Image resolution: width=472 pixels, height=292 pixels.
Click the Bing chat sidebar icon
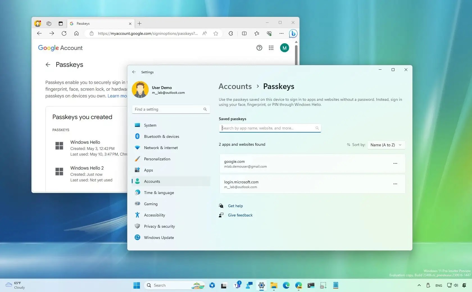coord(293,33)
